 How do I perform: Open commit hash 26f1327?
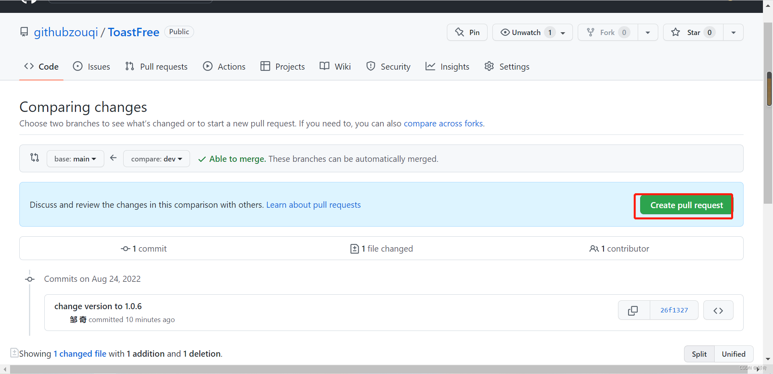[x=674, y=310]
